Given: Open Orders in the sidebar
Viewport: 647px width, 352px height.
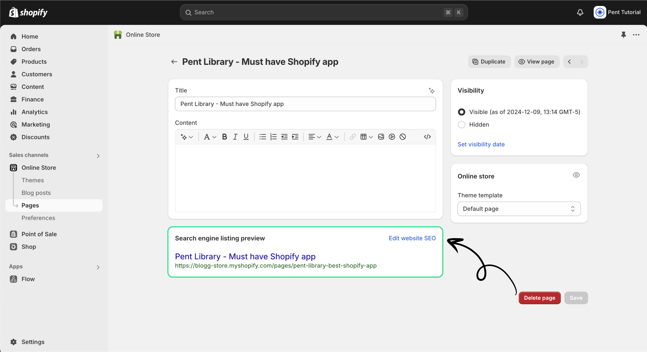Looking at the screenshot, I should coord(54,49).
